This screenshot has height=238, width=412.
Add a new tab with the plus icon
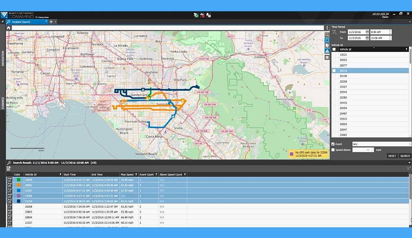pos(51,22)
